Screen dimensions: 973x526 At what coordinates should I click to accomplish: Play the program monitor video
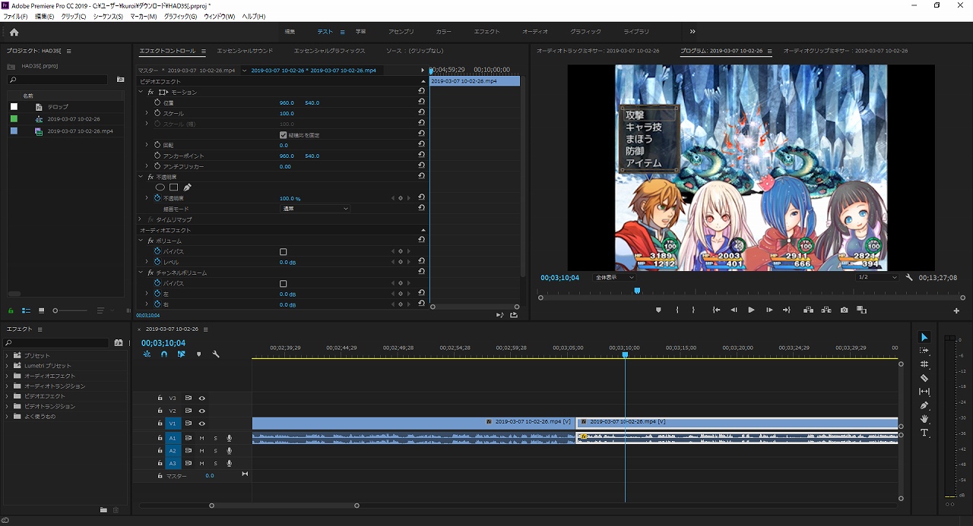[751, 310]
